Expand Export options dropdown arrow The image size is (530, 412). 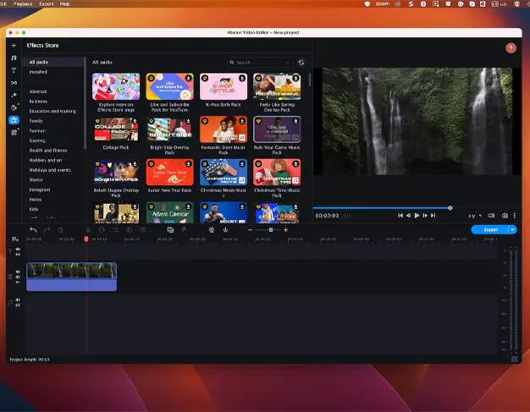click(512, 229)
